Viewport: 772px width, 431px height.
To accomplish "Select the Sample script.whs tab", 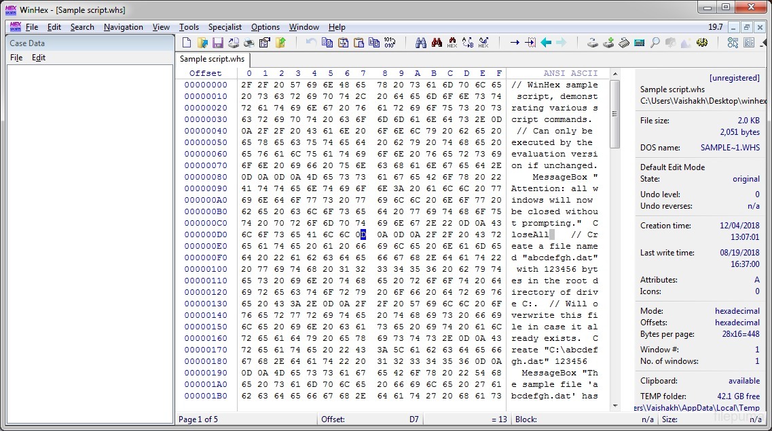I will (x=212, y=59).
